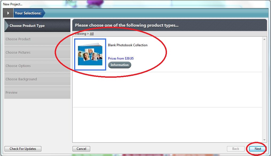
Task: Click the Blank Photobook Collection title text
Action: click(x=128, y=45)
